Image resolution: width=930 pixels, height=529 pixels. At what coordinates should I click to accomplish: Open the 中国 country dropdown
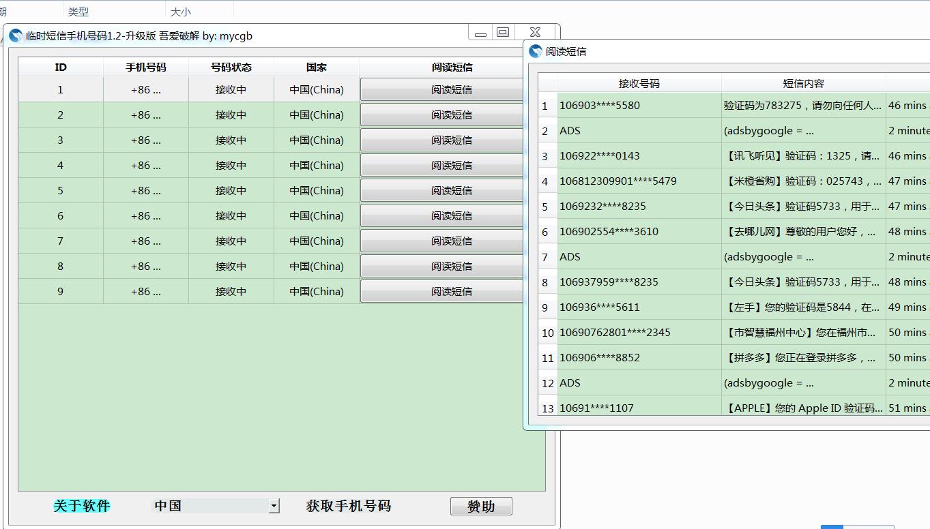(274, 506)
